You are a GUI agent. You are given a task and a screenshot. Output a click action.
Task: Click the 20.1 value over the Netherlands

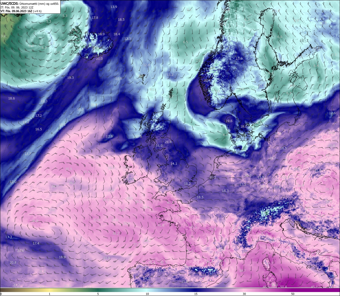point(213,177)
